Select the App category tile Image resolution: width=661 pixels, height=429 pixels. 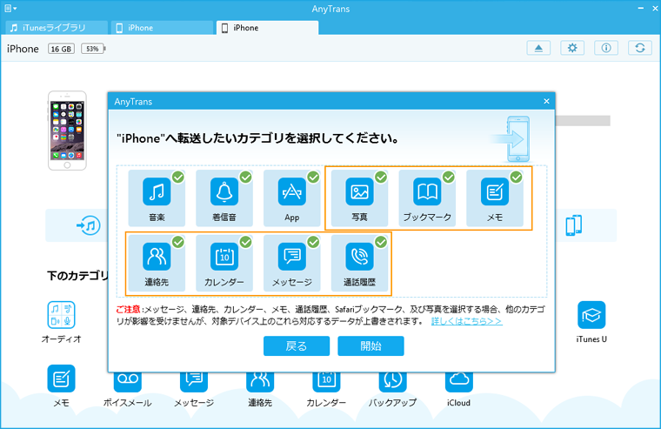click(x=291, y=198)
